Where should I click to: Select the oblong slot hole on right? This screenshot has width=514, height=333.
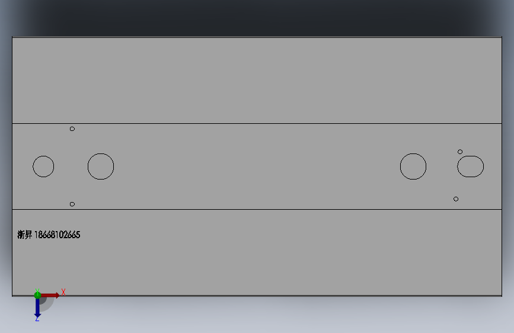tap(470, 166)
